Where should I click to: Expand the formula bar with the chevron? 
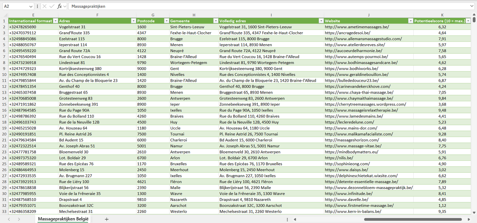point(472,6)
